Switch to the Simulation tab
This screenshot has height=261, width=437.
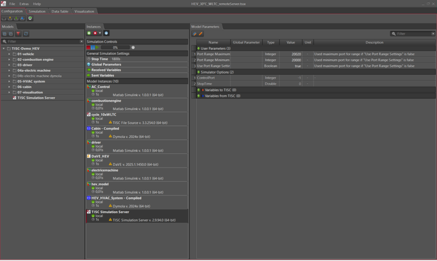tap(37, 11)
